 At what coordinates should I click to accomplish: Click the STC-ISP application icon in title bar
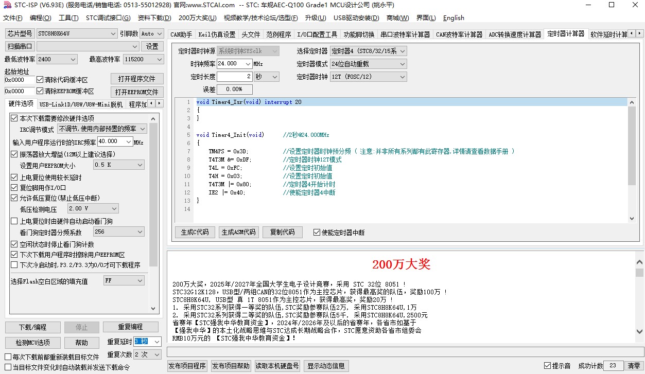coord(7,5)
